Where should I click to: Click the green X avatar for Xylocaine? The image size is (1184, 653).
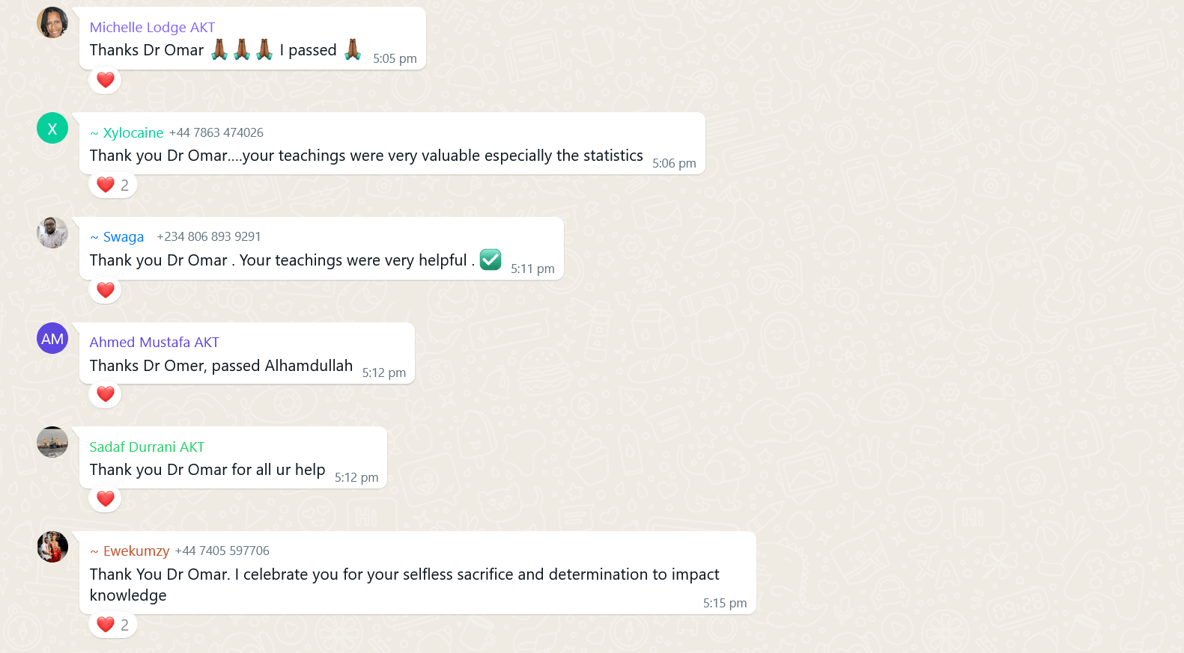coord(52,128)
